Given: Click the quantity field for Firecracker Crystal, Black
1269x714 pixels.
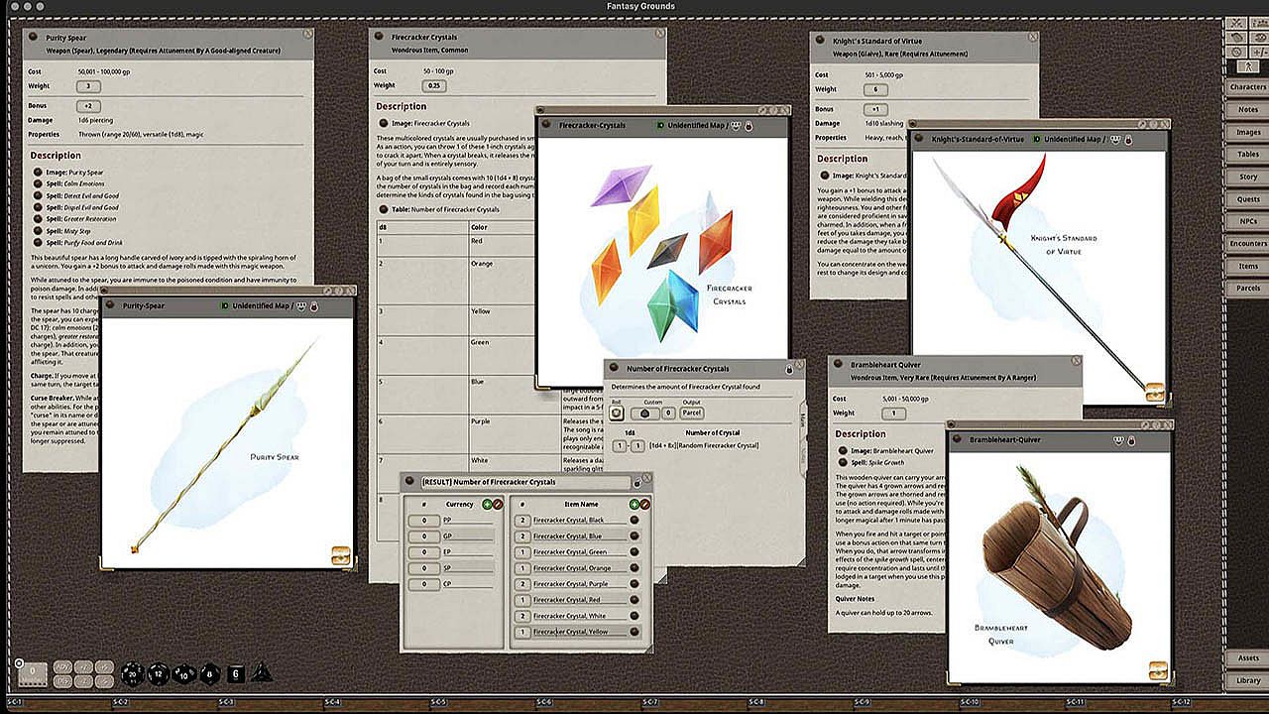Looking at the screenshot, I should tap(522, 520).
